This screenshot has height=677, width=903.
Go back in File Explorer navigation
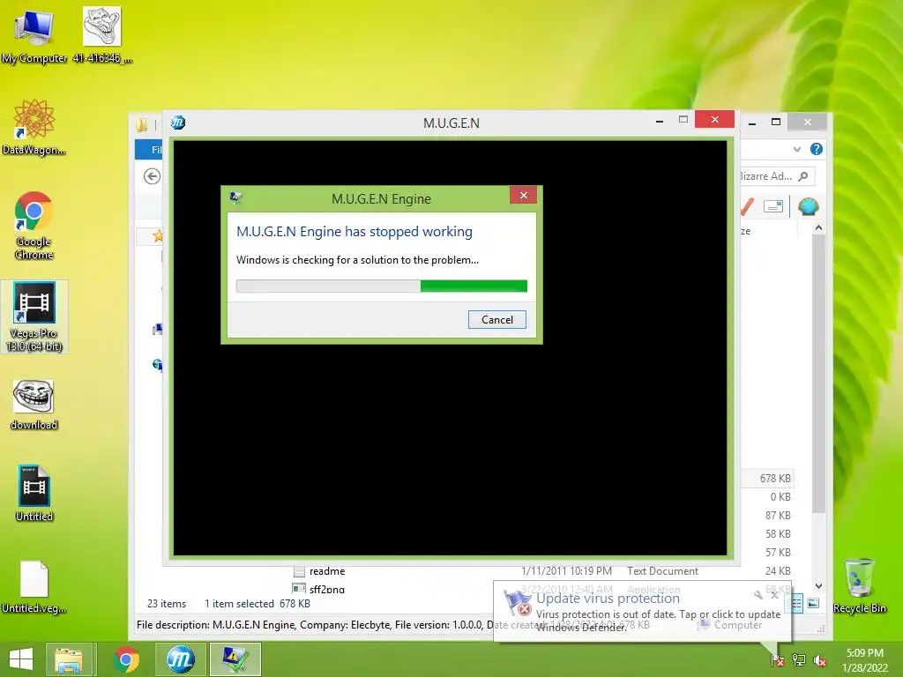pos(152,176)
